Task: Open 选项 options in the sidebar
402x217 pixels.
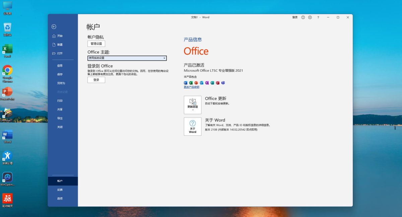Action: coord(63,199)
